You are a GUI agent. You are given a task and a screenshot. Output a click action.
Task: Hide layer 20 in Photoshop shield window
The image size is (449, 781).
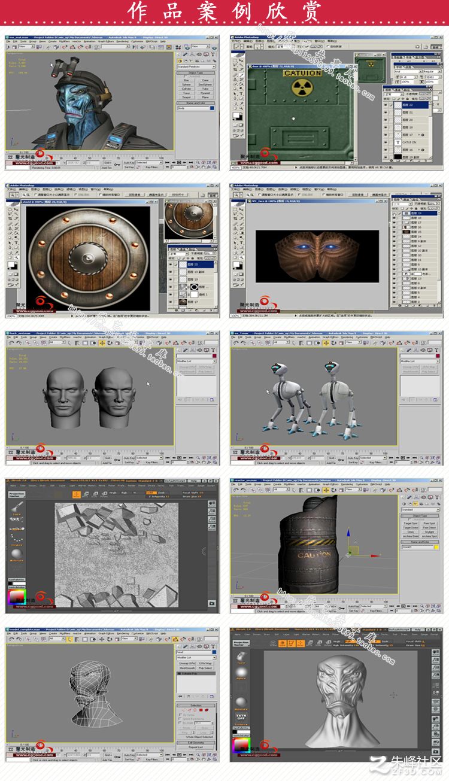click(171, 264)
